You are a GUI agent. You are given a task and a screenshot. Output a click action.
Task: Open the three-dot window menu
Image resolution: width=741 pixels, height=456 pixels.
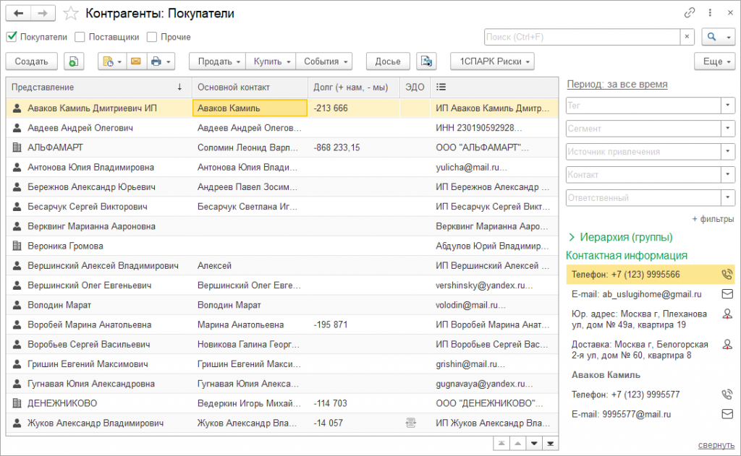coord(710,13)
